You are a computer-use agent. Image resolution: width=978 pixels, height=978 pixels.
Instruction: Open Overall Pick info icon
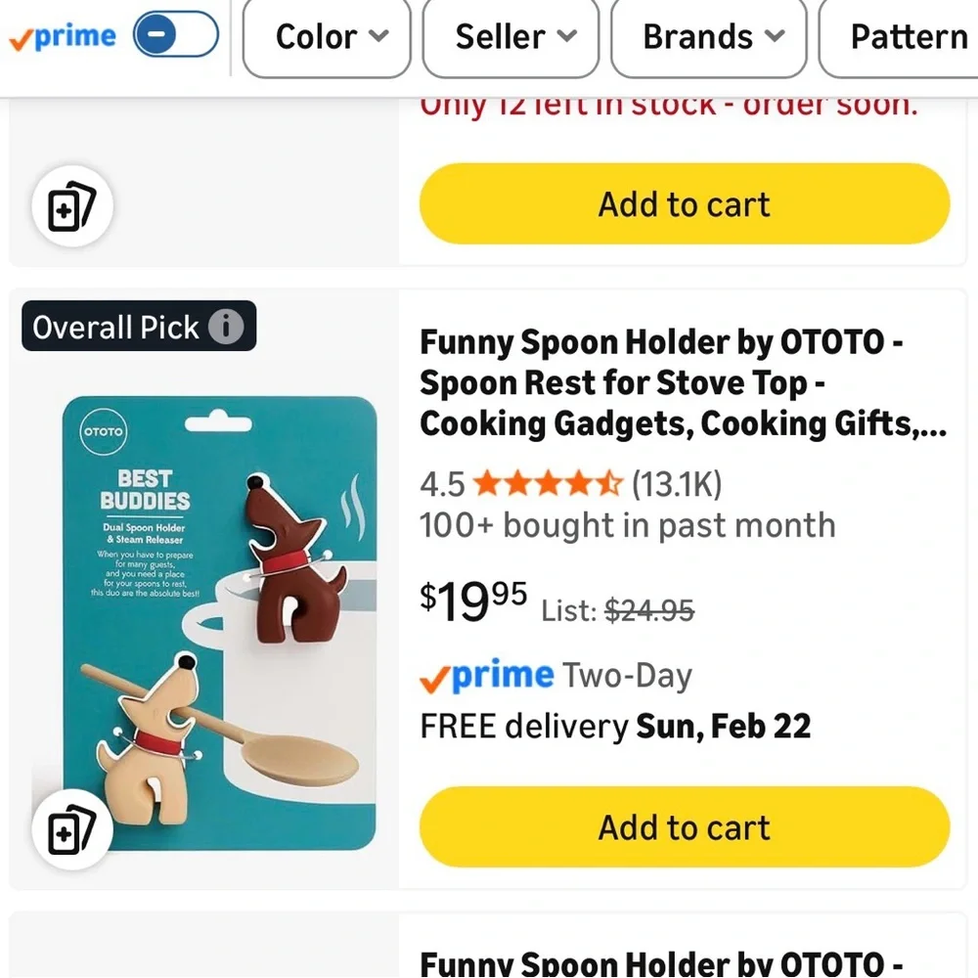click(226, 327)
